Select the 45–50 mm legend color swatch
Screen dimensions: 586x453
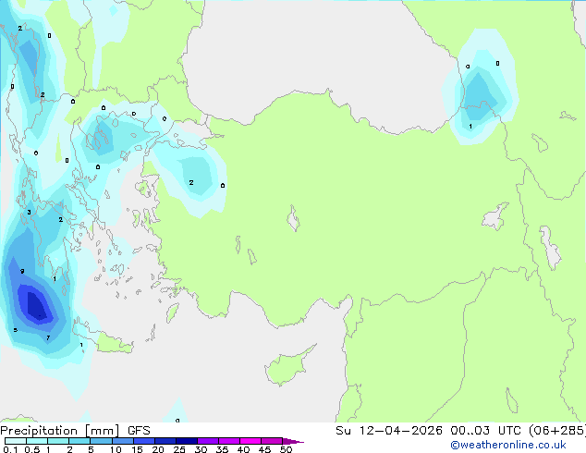tap(272, 441)
